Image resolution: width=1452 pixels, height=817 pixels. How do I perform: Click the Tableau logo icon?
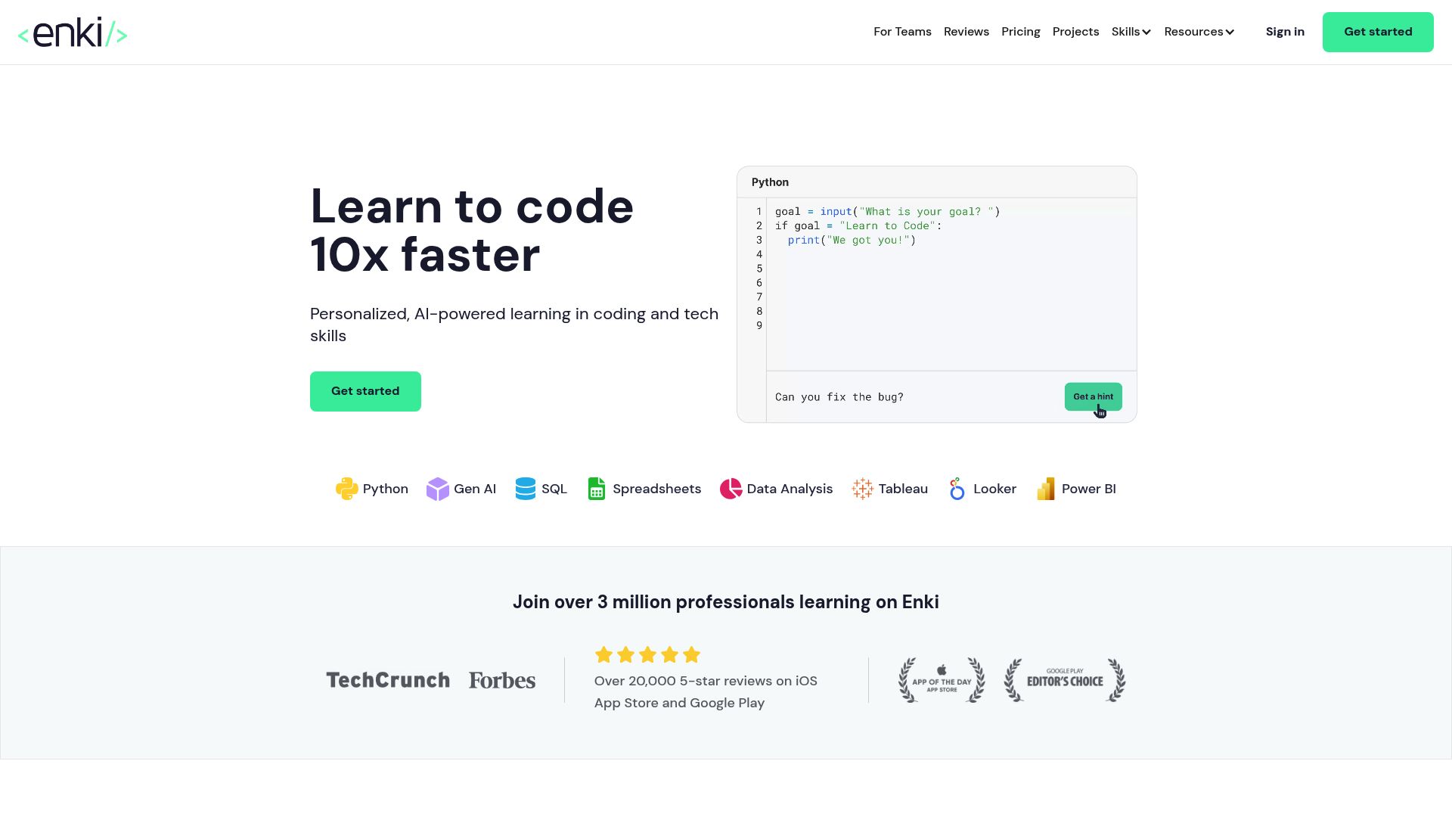coord(862,489)
